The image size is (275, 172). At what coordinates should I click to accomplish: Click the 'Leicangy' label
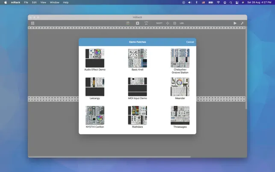coord(95,98)
